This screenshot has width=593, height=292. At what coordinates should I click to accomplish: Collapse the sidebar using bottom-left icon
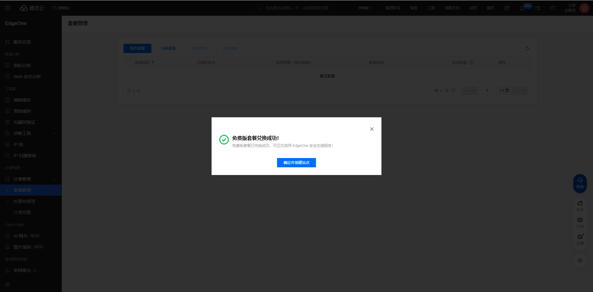click(x=7, y=284)
